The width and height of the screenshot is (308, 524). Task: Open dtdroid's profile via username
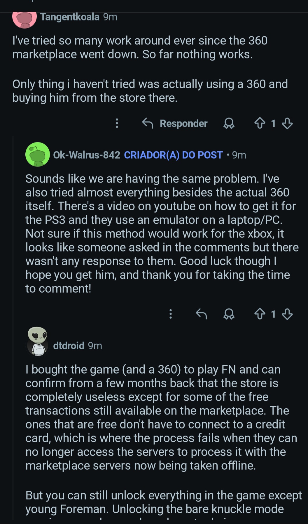69,346
